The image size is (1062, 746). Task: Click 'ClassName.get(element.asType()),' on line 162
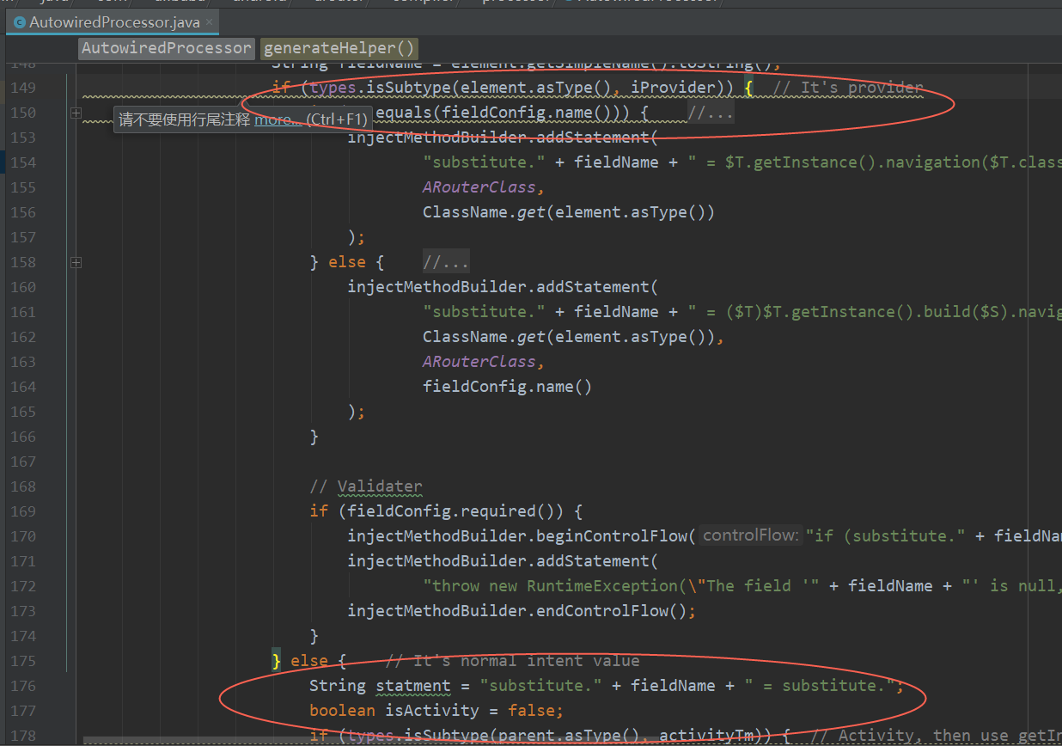(x=574, y=337)
